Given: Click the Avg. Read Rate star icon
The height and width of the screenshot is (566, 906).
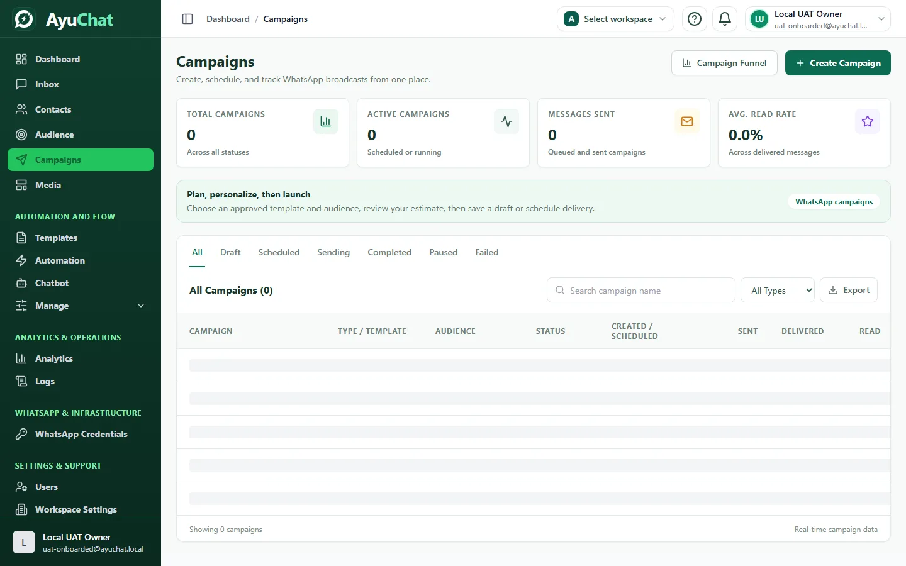Looking at the screenshot, I should [868, 121].
